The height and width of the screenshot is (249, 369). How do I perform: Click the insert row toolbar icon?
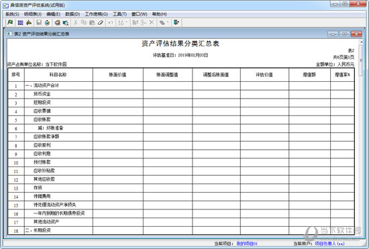click(136, 23)
